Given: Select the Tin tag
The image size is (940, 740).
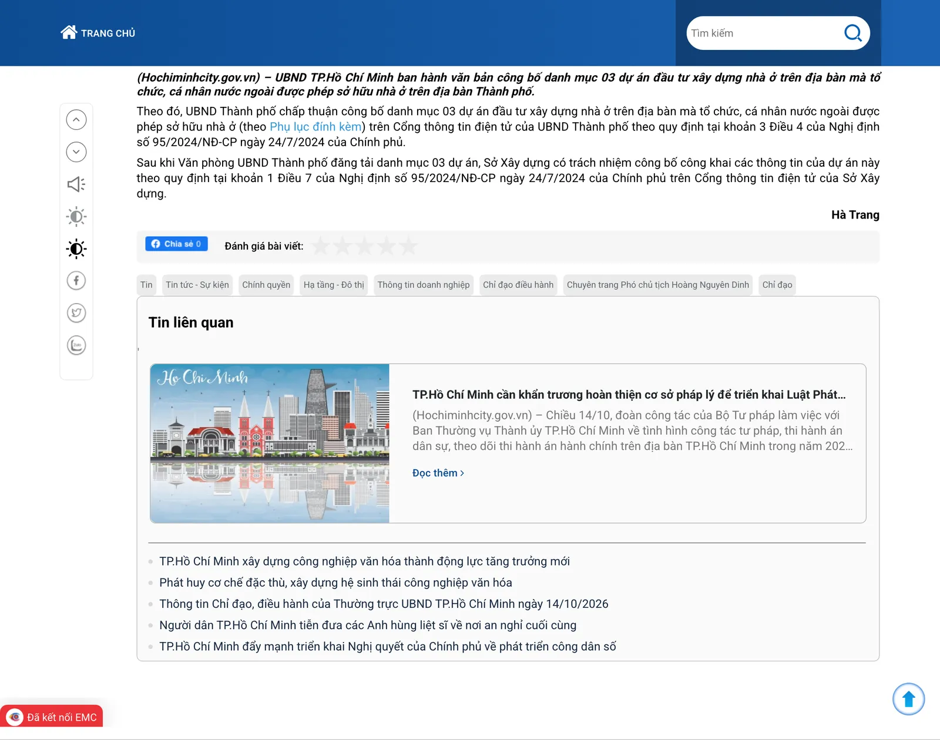Looking at the screenshot, I should point(146,285).
